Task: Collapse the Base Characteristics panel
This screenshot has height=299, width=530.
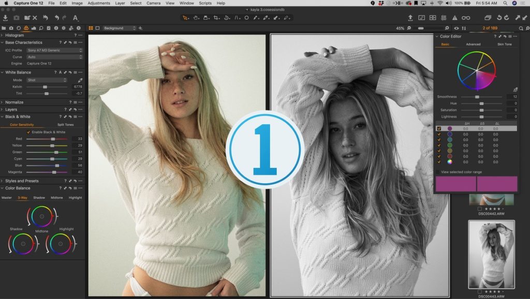Action: pyautogui.click(x=2, y=42)
